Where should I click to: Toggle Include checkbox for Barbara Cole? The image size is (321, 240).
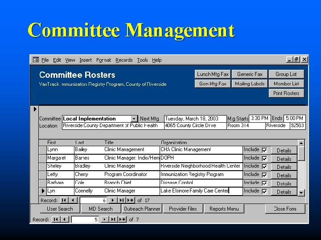point(264,183)
